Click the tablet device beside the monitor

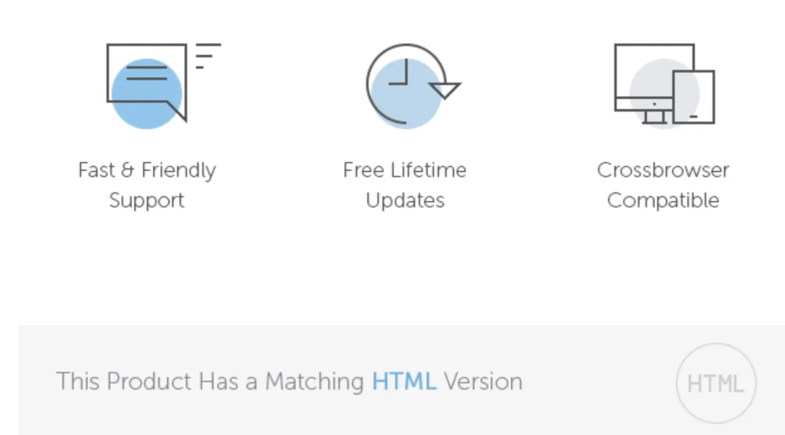point(694,96)
